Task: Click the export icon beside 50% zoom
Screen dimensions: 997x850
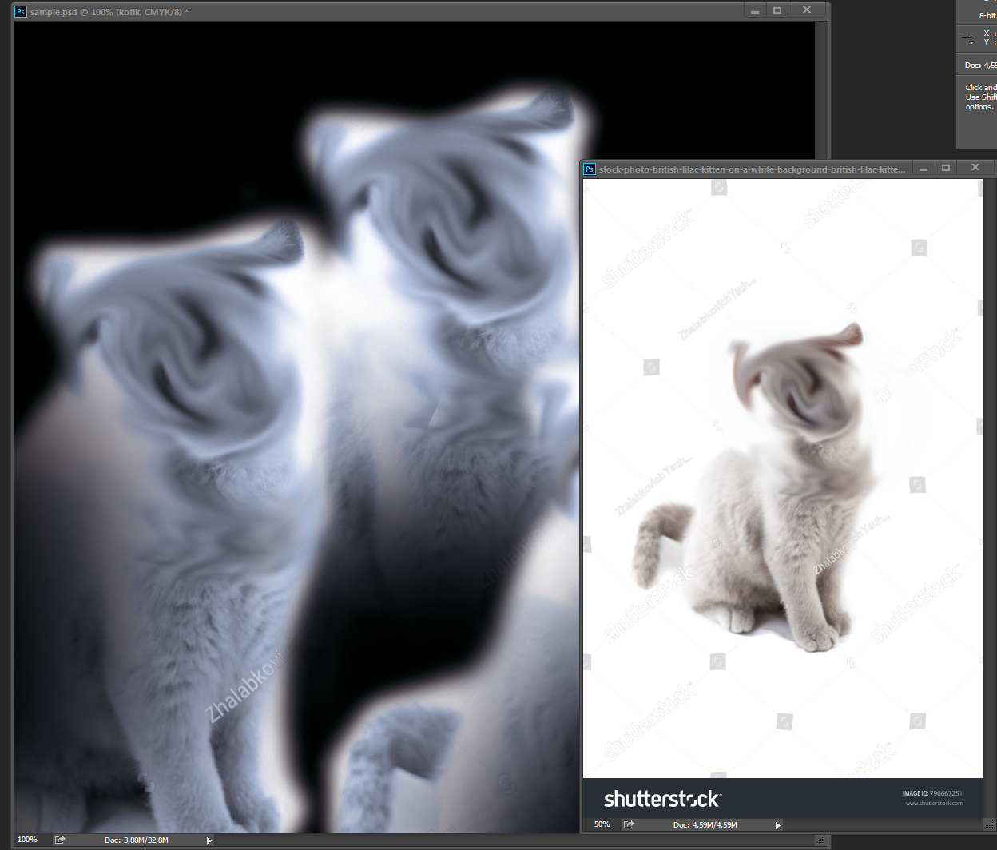Action: pos(629,824)
